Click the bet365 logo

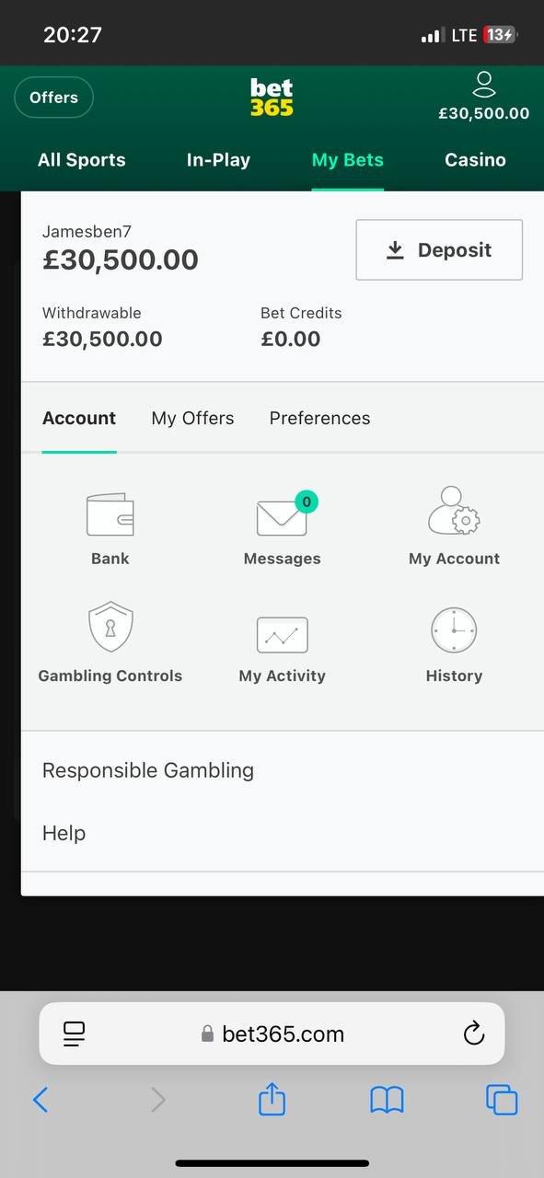(x=272, y=97)
